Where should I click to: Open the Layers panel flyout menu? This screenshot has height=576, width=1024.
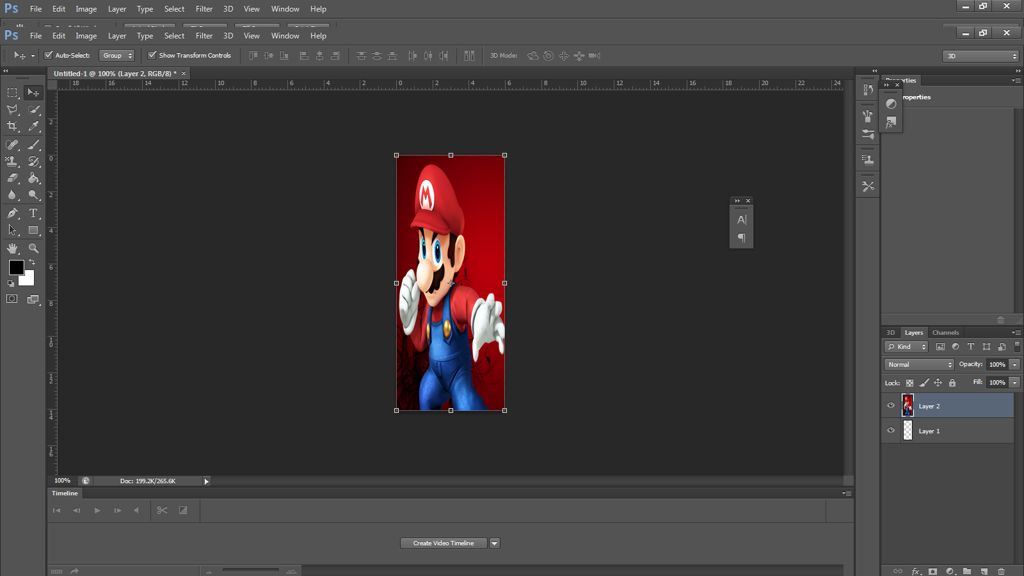[1016, 333]
